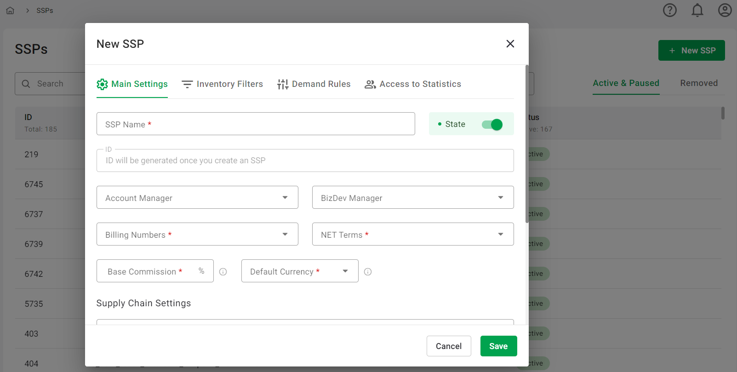Open the Access to Statistics tab
This screenshot has height=372, width=737.
413,84
